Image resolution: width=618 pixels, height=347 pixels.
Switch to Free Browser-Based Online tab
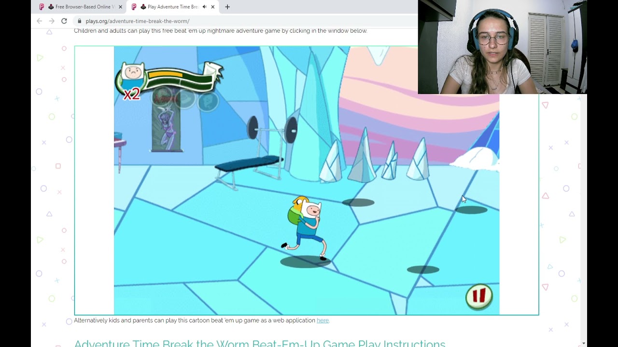[81, 7]
